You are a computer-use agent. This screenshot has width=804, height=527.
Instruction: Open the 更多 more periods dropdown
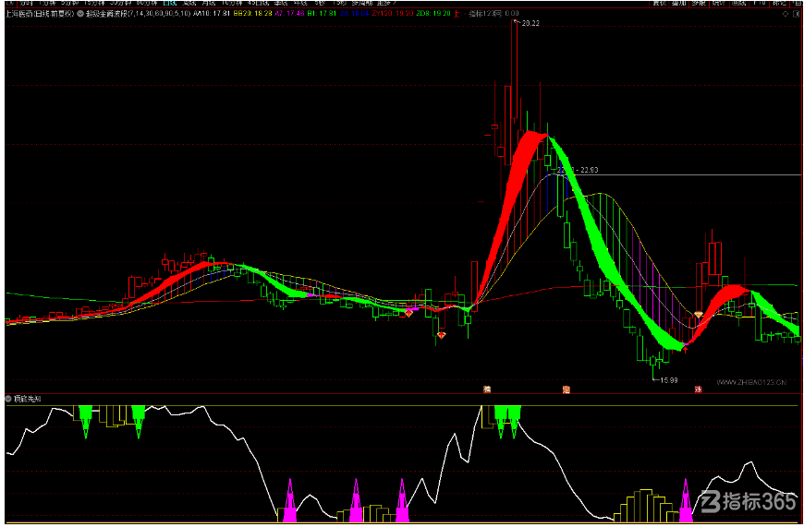tap(386, 3)
